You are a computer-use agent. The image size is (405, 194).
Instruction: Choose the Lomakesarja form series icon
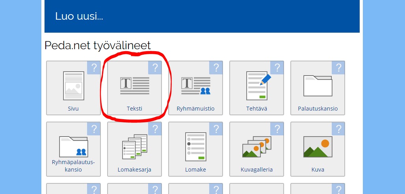click(x=134, y=146)
